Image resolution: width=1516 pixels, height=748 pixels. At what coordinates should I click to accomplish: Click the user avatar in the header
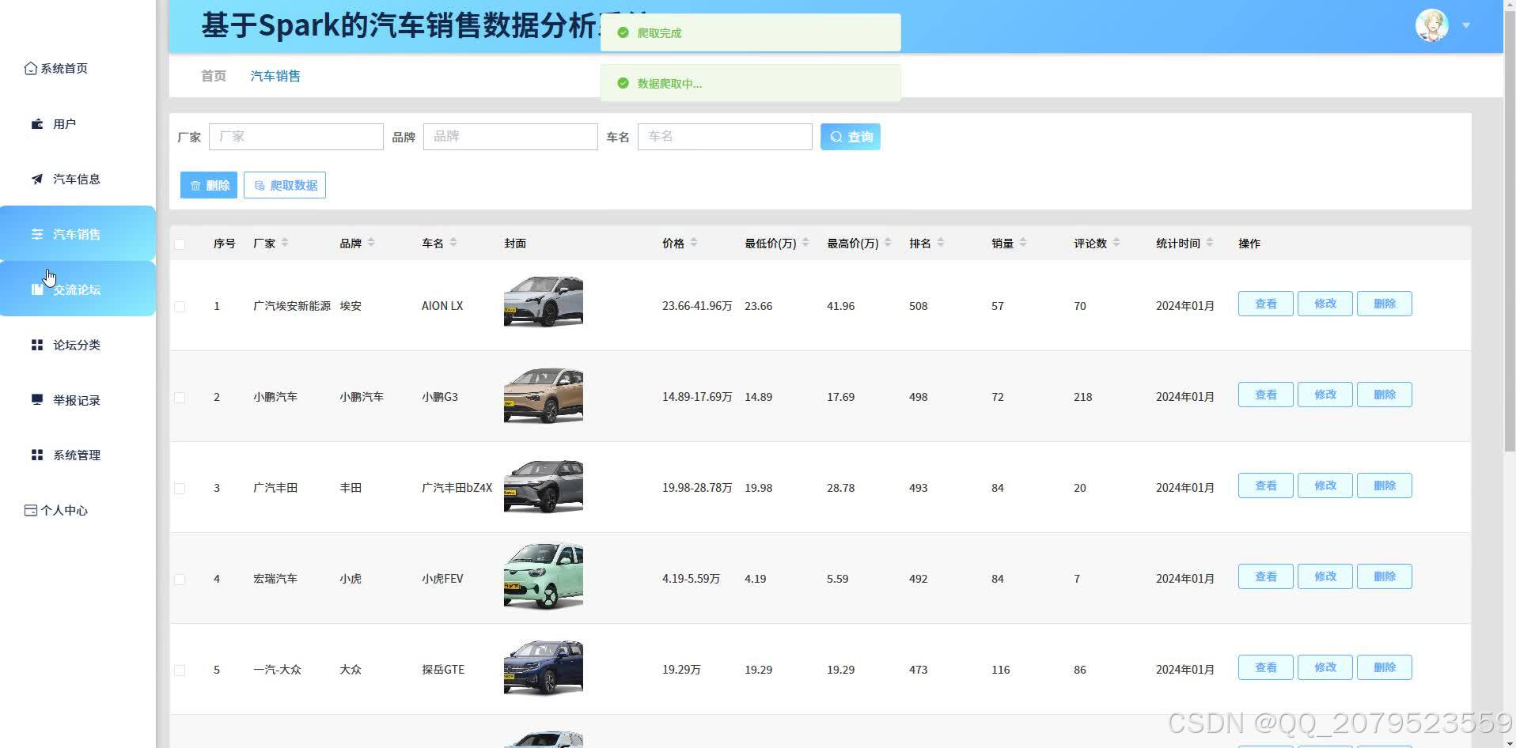pyautogui.click(x=1431, y=25)
